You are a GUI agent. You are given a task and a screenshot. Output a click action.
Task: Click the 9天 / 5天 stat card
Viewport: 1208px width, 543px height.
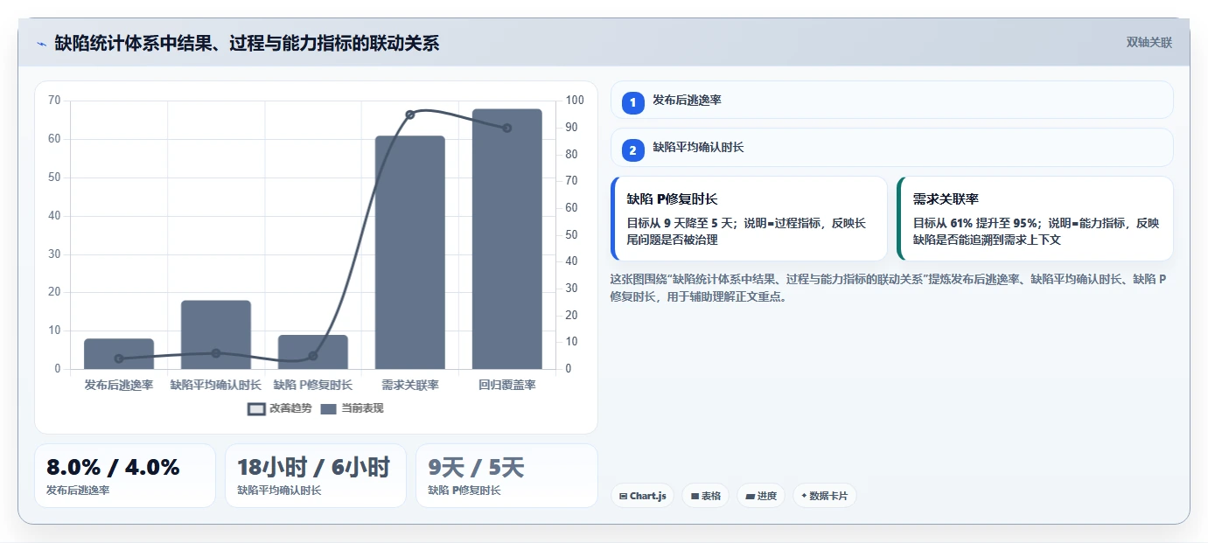tap(506, 476)
